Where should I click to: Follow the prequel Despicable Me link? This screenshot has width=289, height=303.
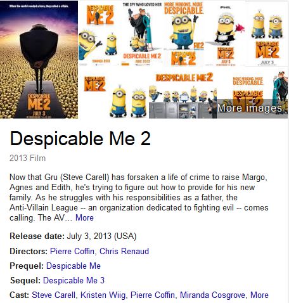tap(74, 266)
